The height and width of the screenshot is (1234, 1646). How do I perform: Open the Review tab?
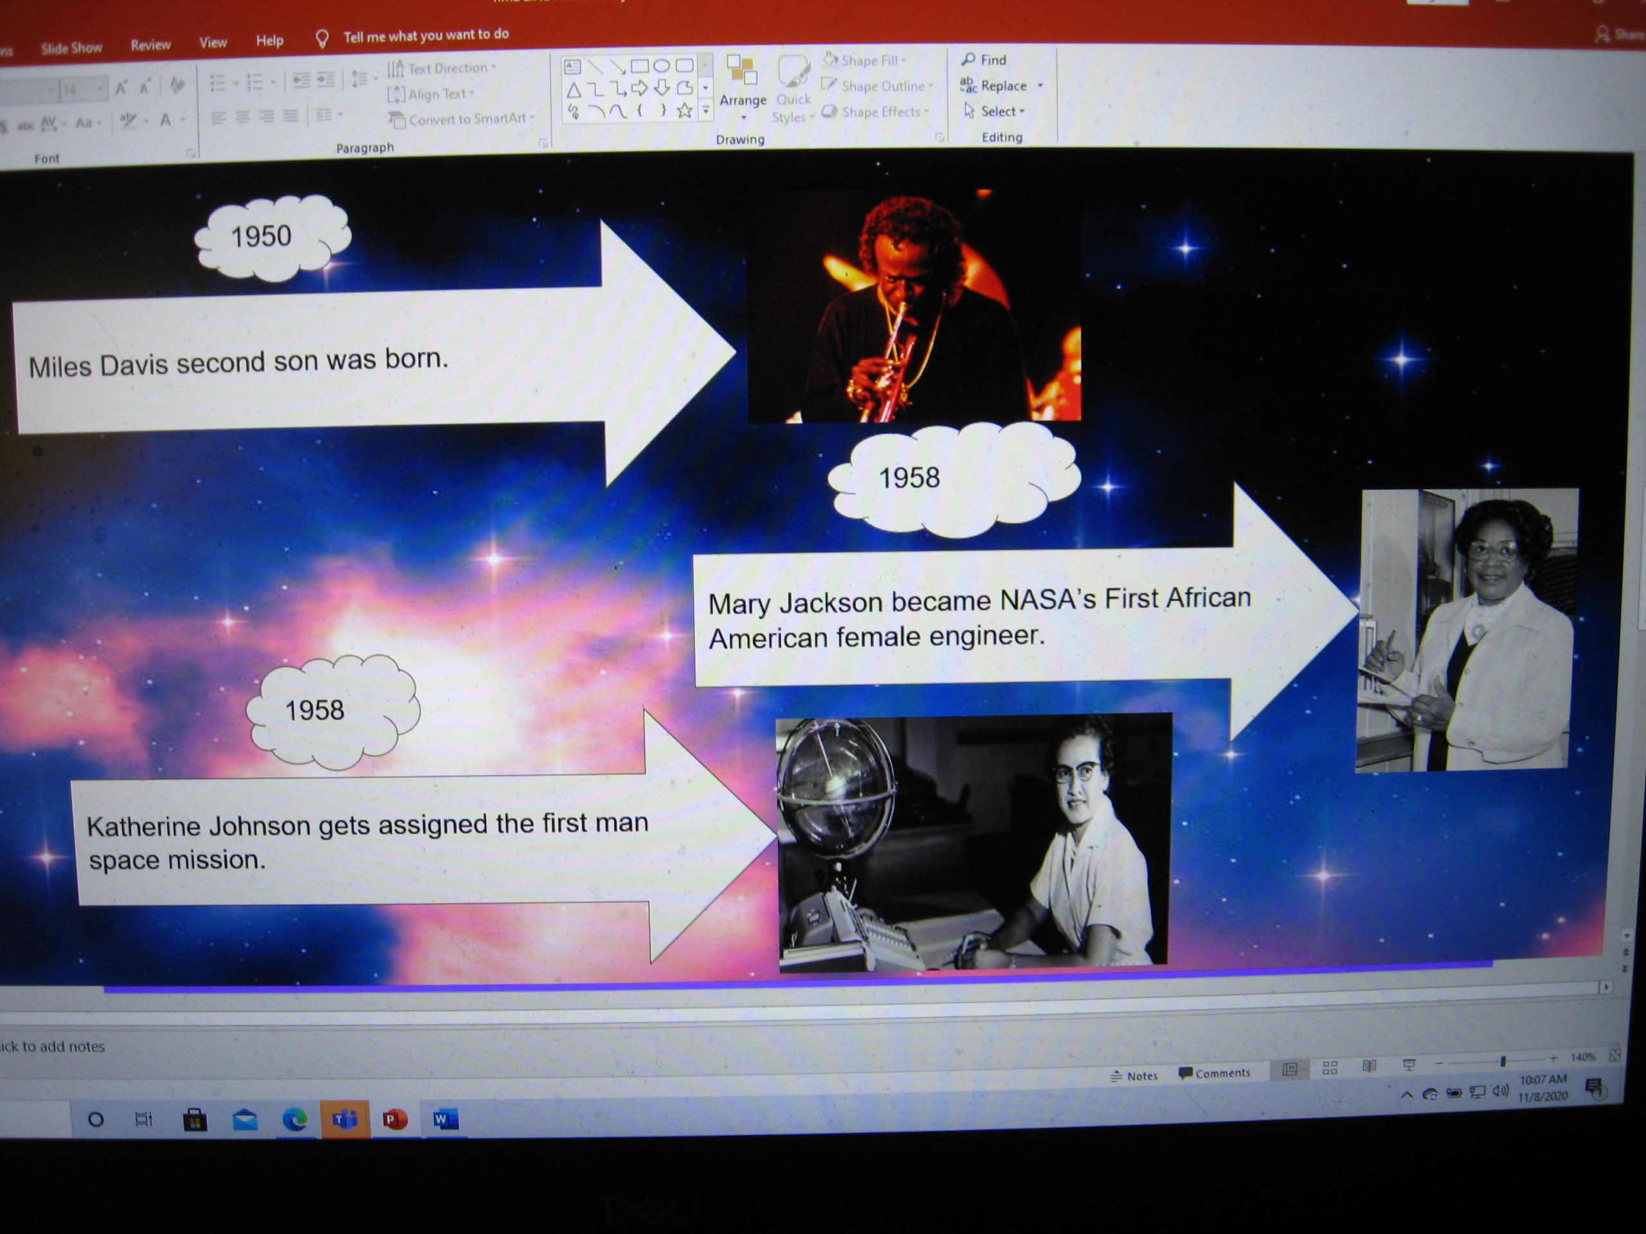click(x=150, y=46)
